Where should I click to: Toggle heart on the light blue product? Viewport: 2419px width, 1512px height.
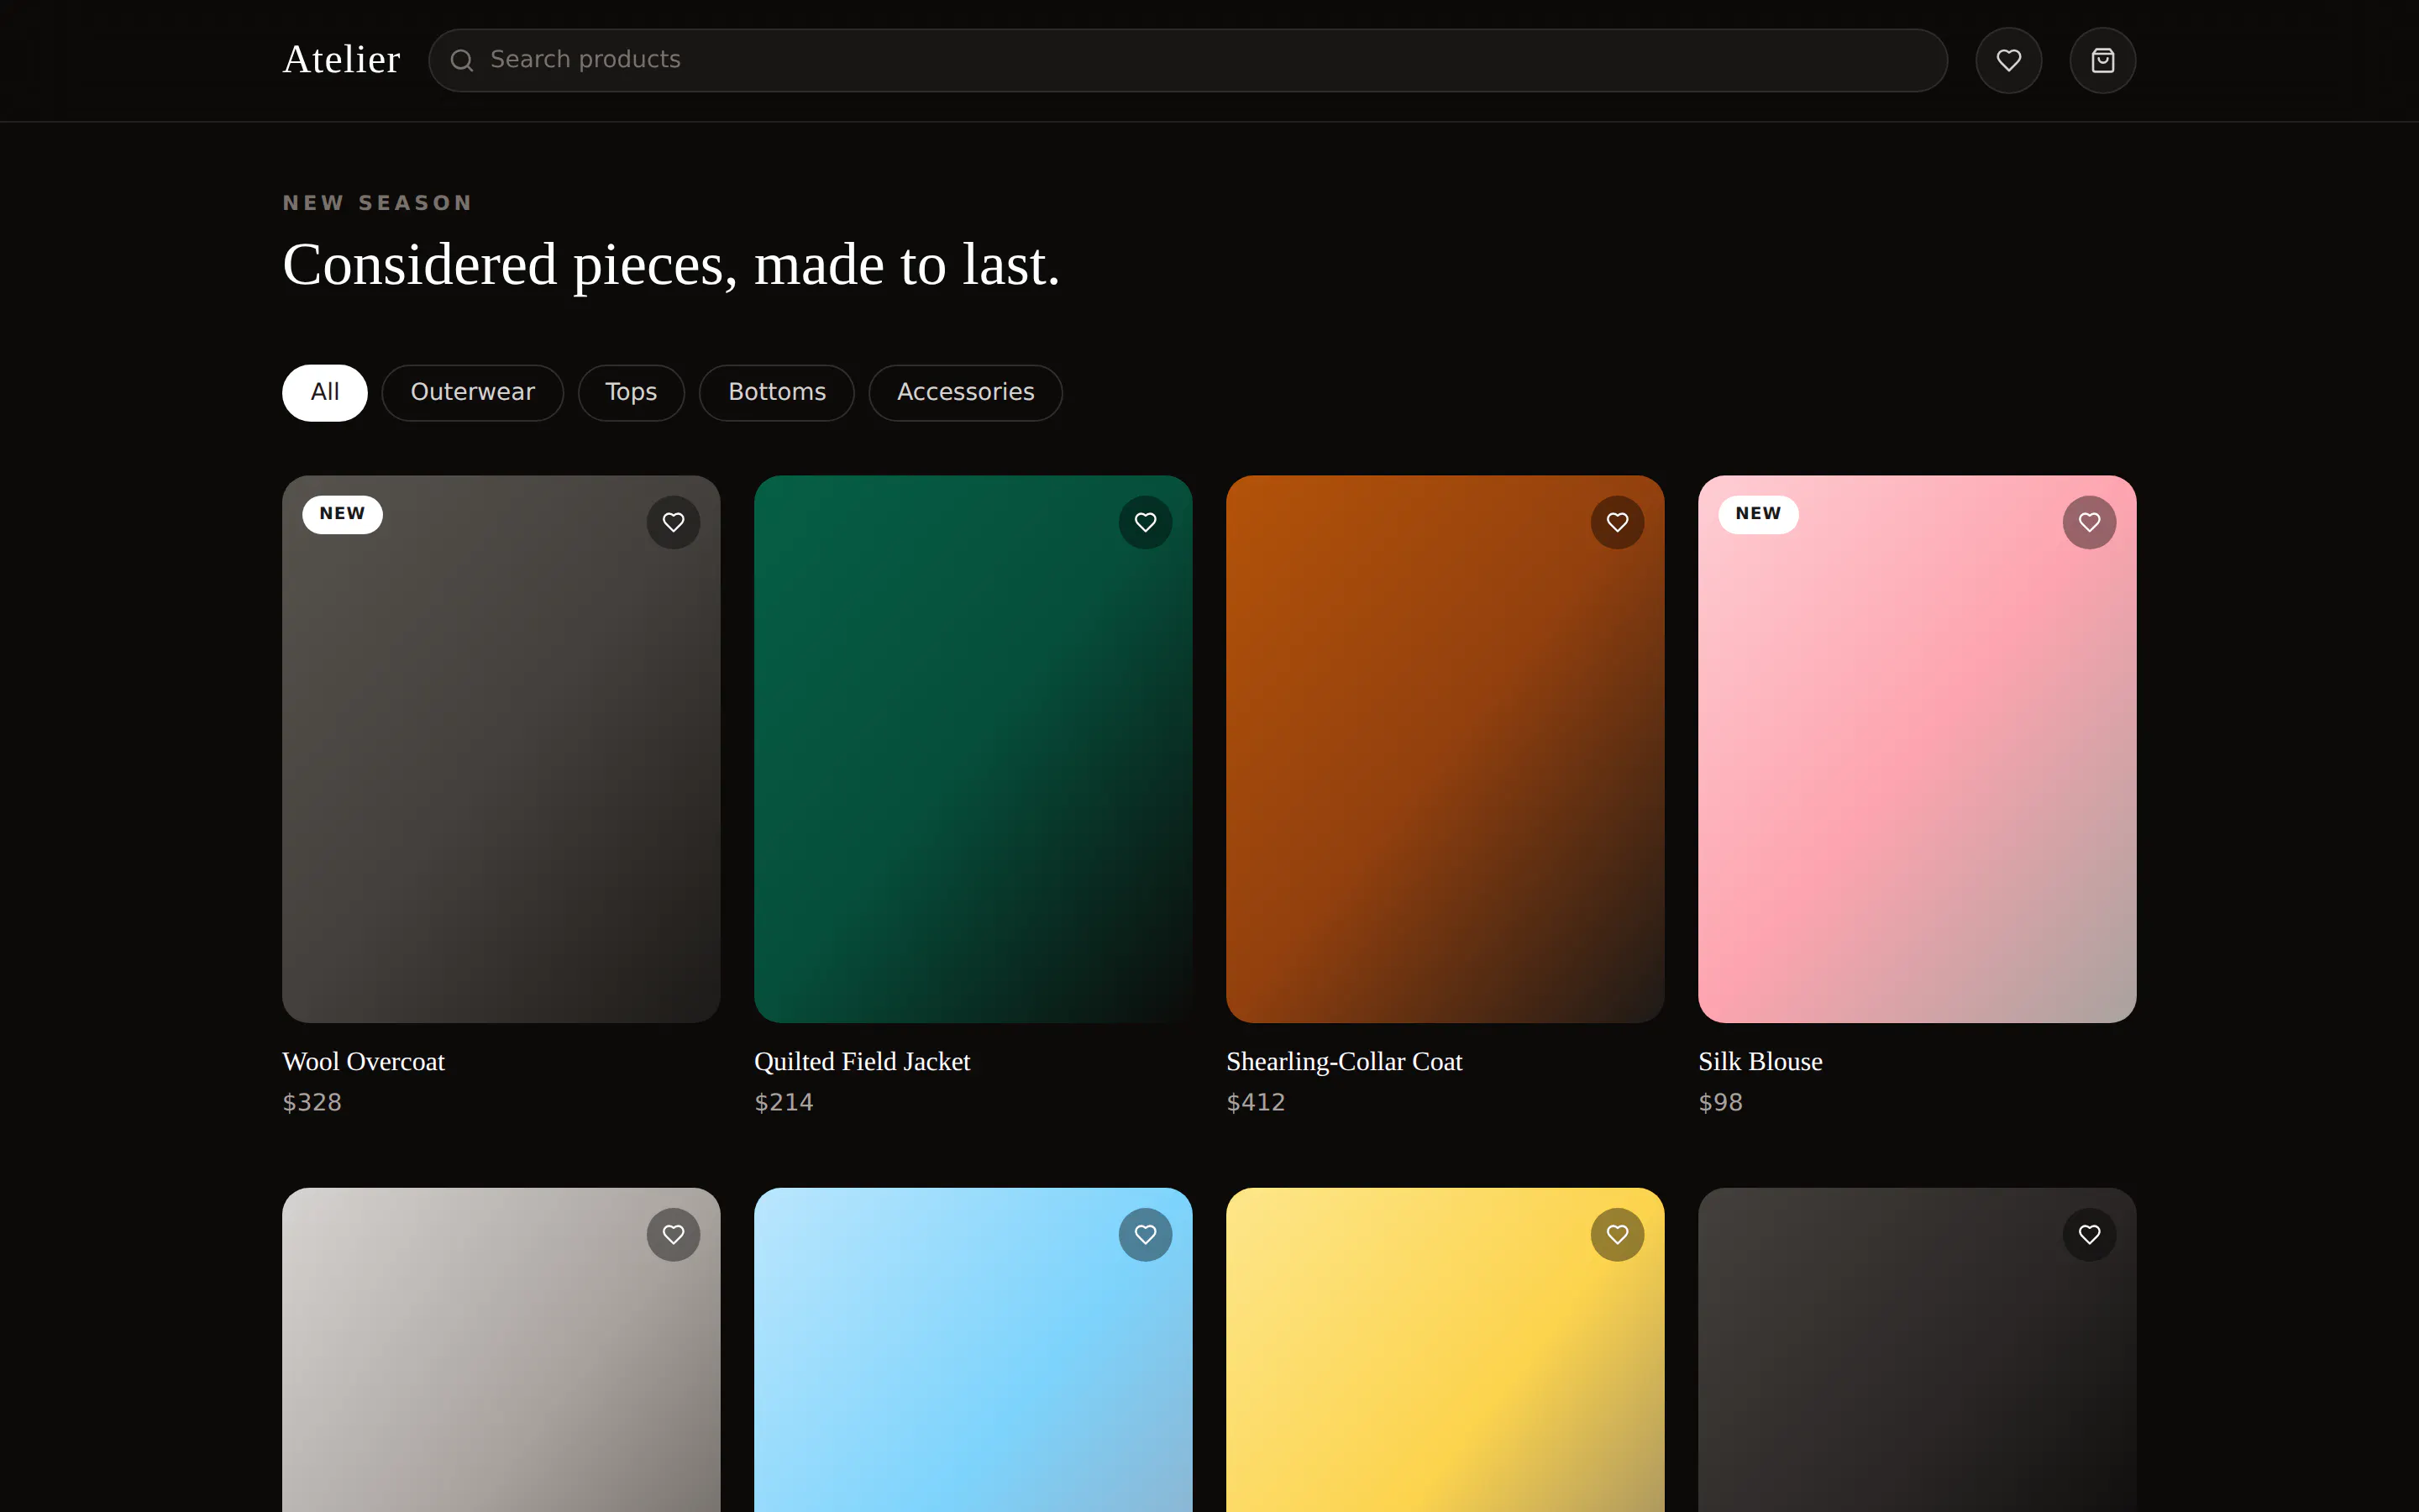pyautogui.click(x=1146, y=1234)
